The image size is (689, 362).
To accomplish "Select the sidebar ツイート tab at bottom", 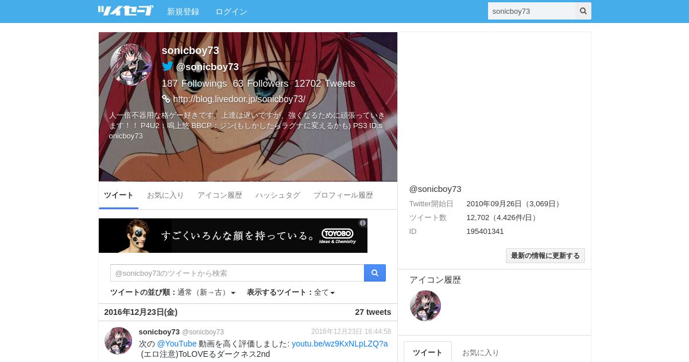I will (x=428, y=352).
